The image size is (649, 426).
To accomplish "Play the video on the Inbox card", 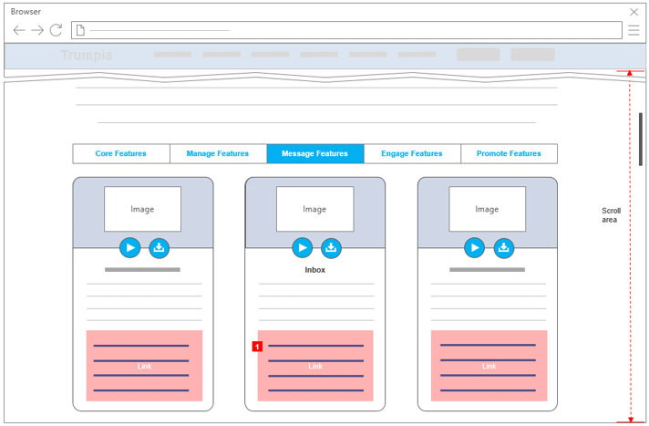I will pos(303,248).
